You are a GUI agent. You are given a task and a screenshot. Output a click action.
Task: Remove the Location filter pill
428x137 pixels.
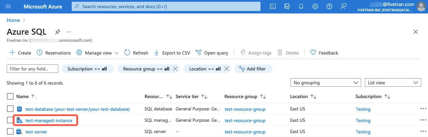227,69
